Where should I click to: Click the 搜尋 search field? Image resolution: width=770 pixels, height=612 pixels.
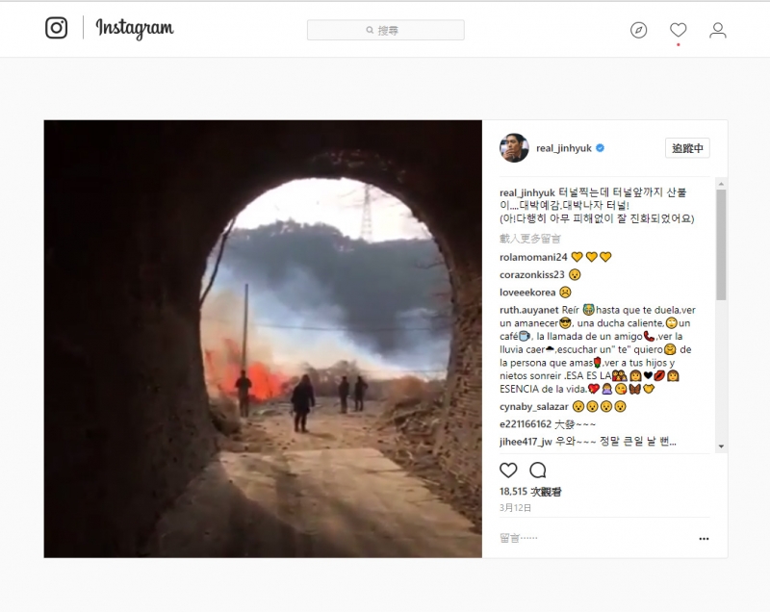coord(386,31)
